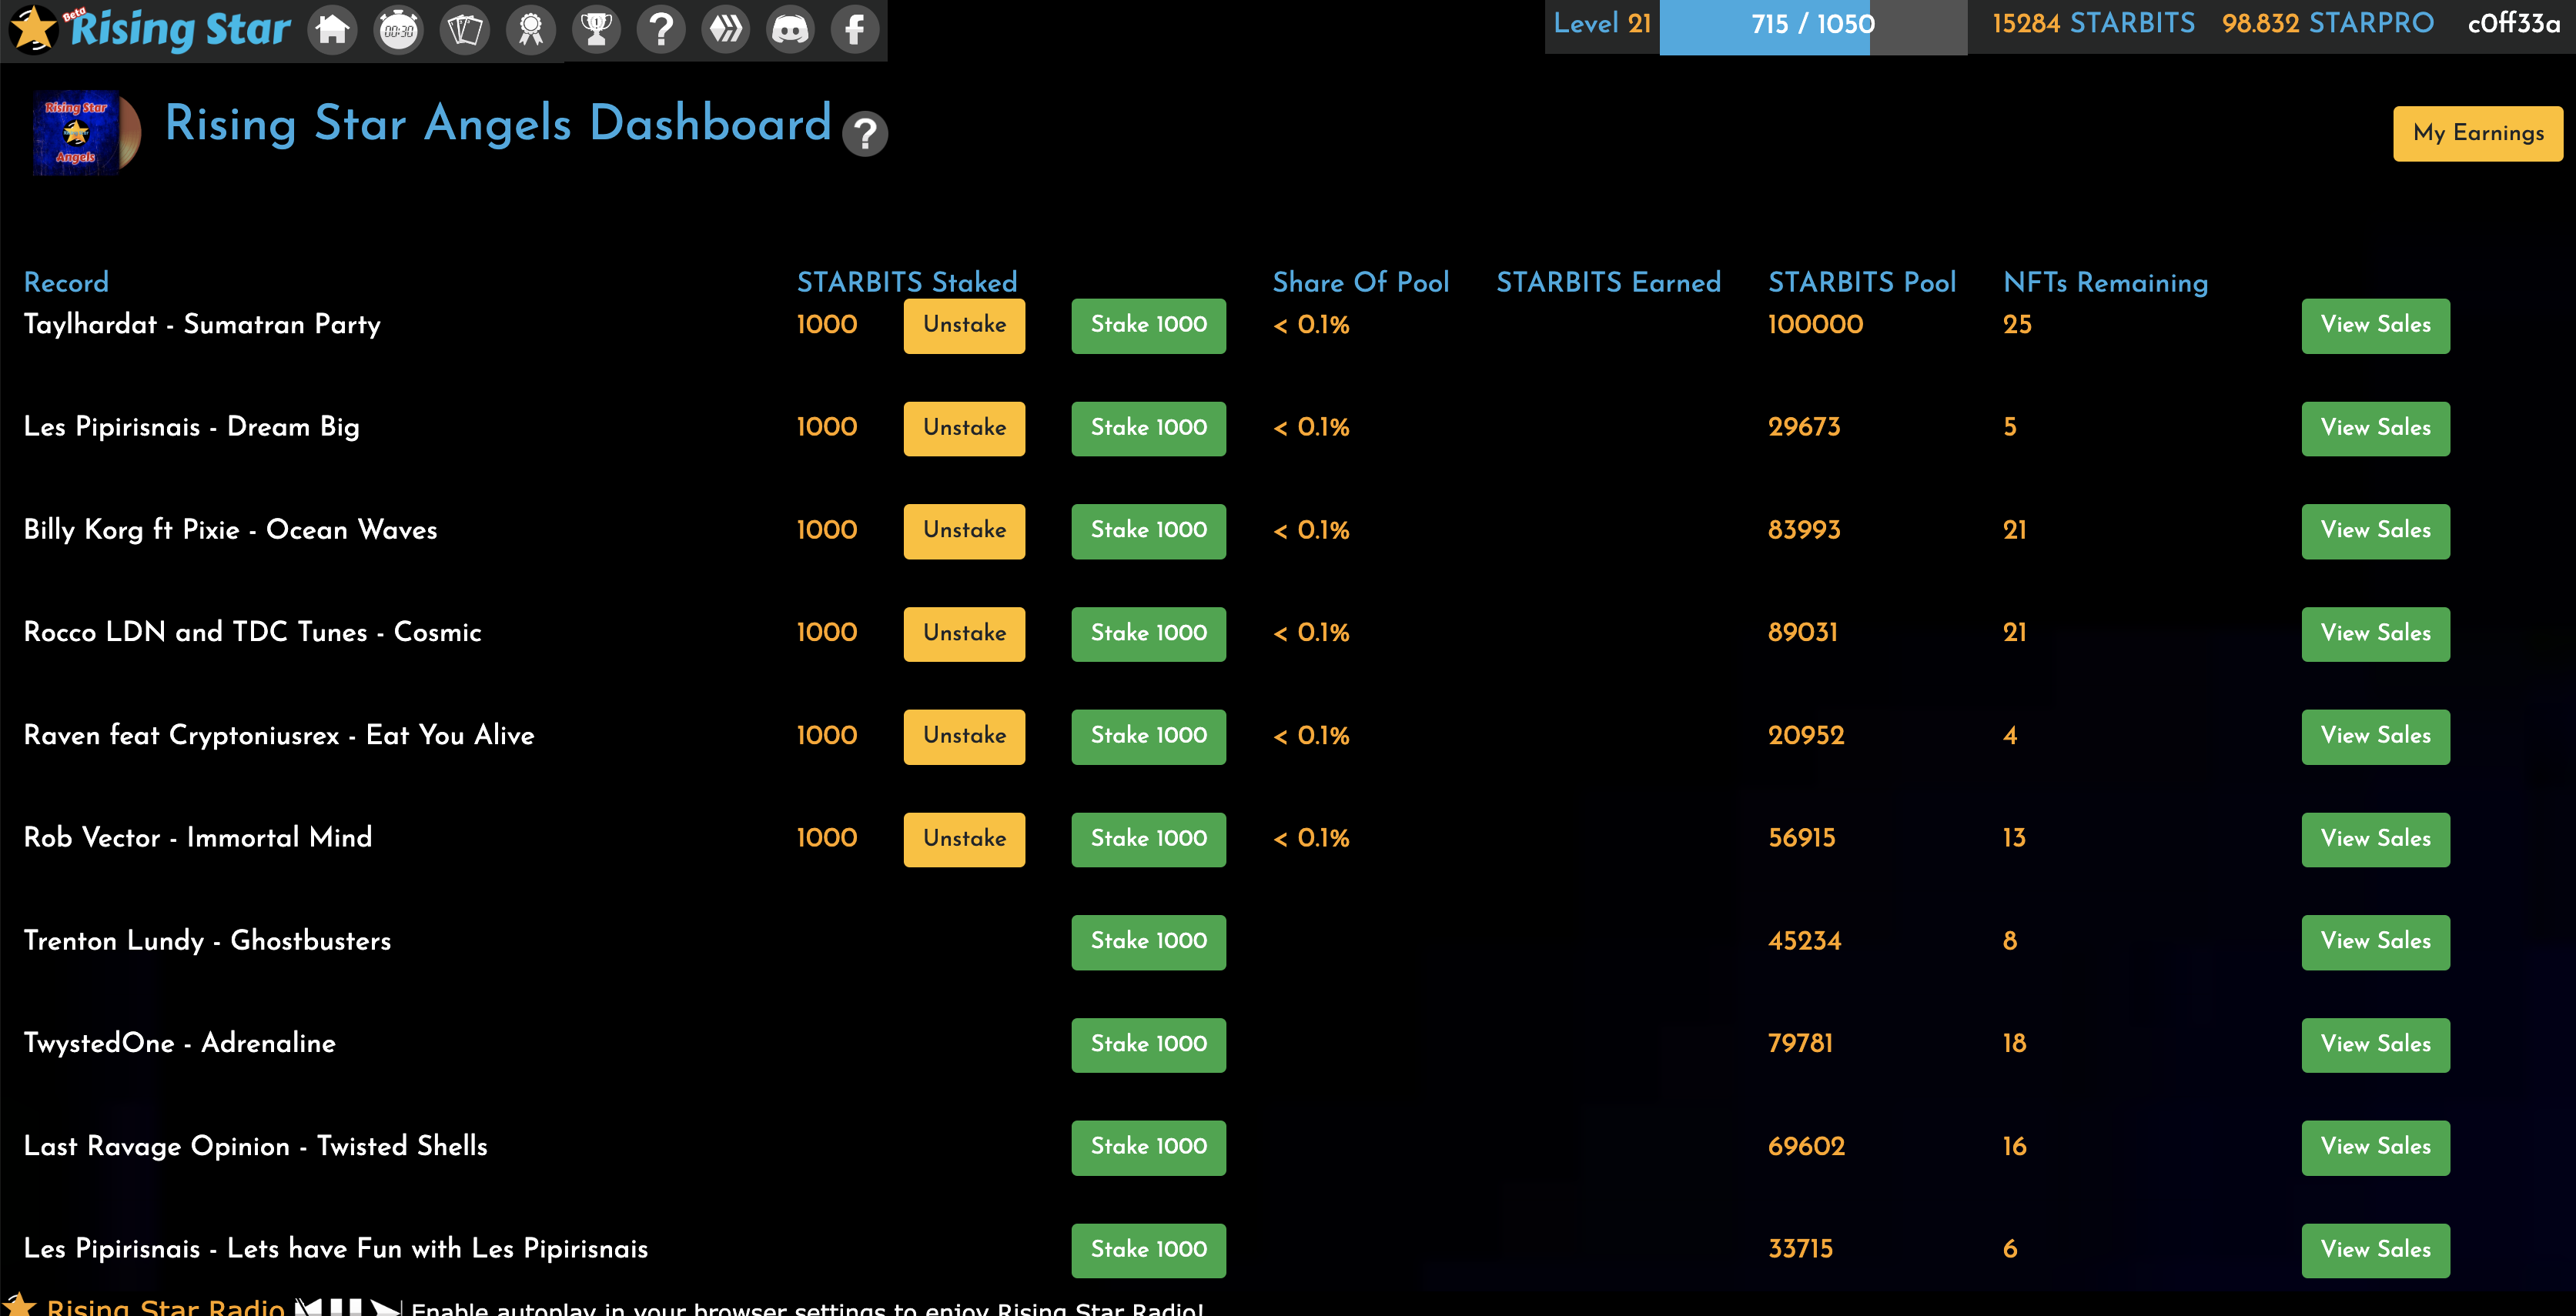Click the pool value 83993
The image size is (2576, 1316).
1804,531
